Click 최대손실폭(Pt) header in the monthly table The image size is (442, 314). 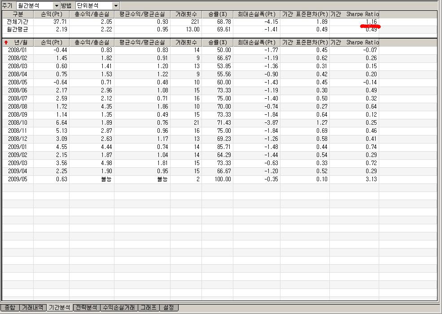click(256, 42)
